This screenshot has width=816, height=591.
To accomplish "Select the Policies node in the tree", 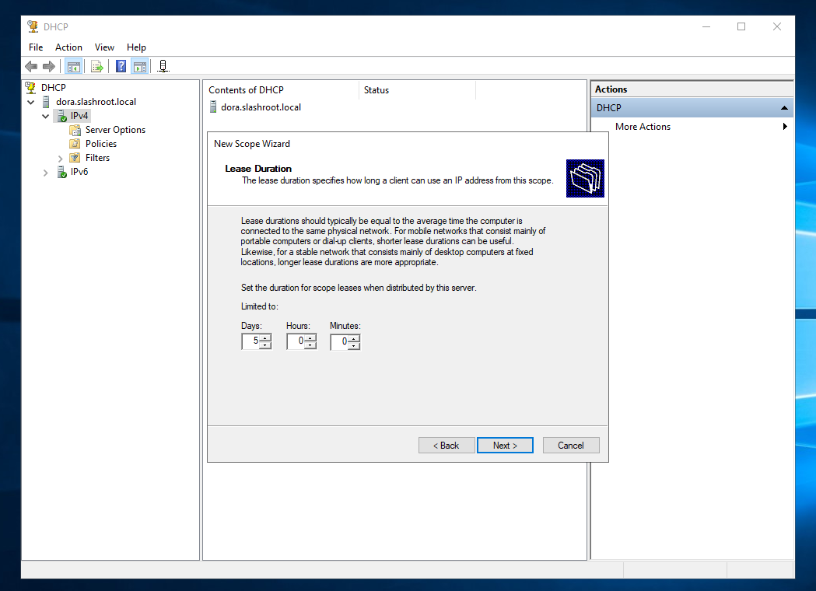I will tap(101, 144).
